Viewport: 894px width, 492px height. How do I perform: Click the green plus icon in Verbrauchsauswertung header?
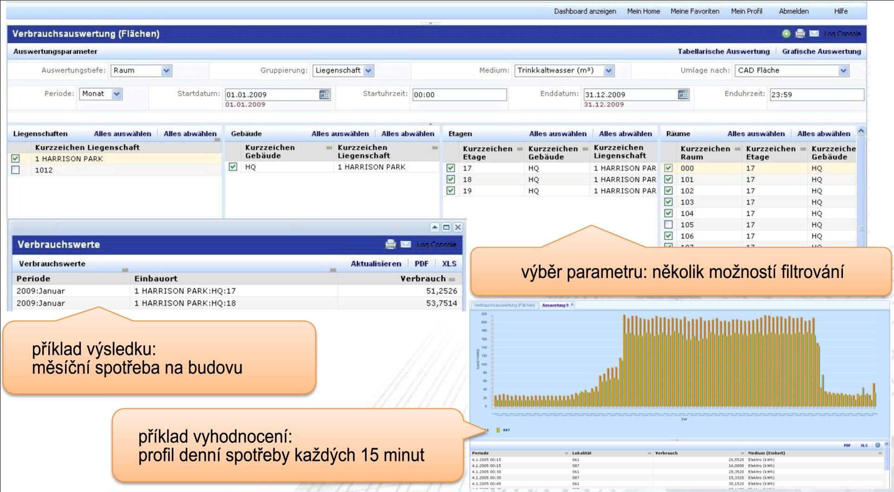786,33
